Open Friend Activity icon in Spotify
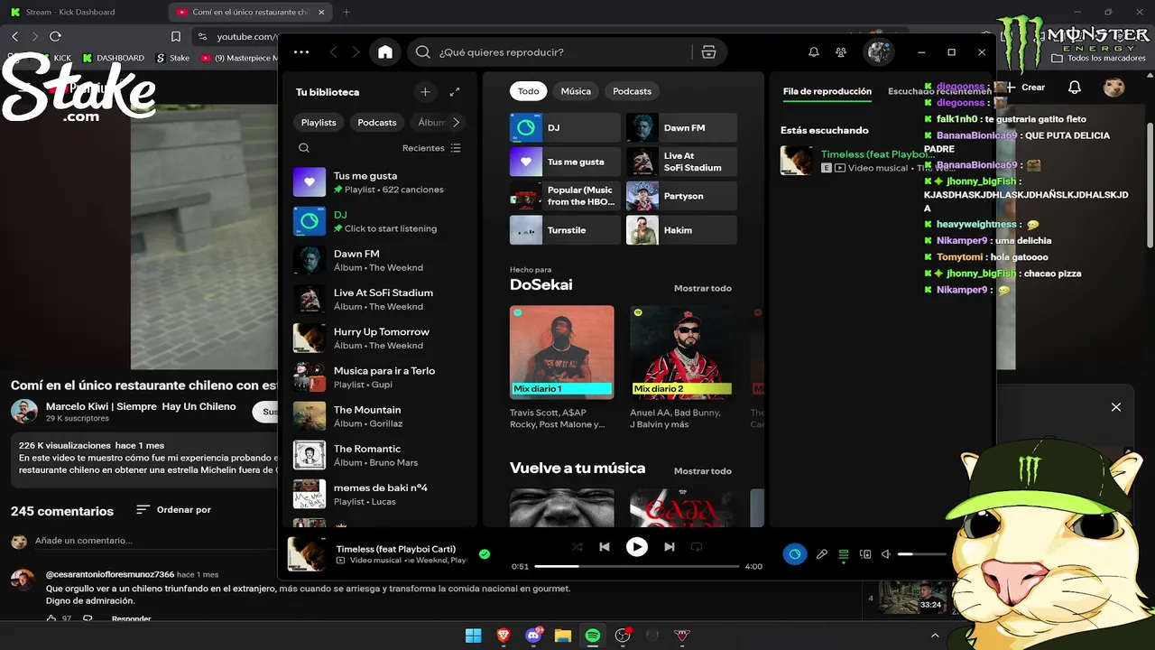Image resolution: width=1155 pixels, height=650 pixels. [841, 52]
